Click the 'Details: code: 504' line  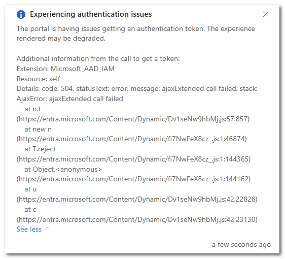pos(137,89)
